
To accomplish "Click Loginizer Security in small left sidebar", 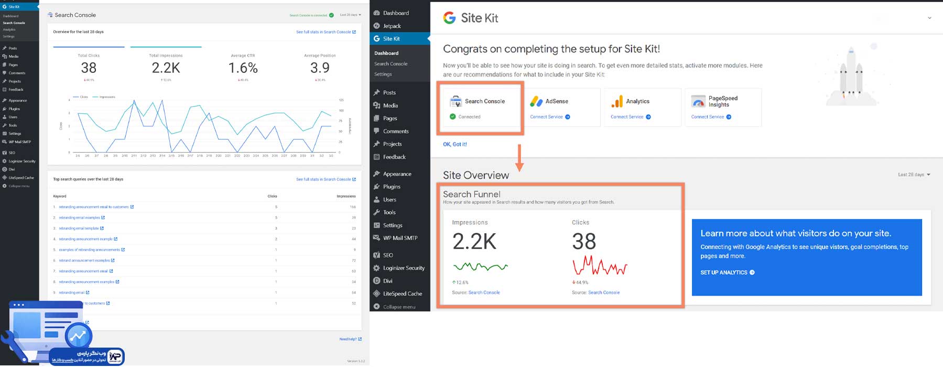I will [x=22, y=161].
